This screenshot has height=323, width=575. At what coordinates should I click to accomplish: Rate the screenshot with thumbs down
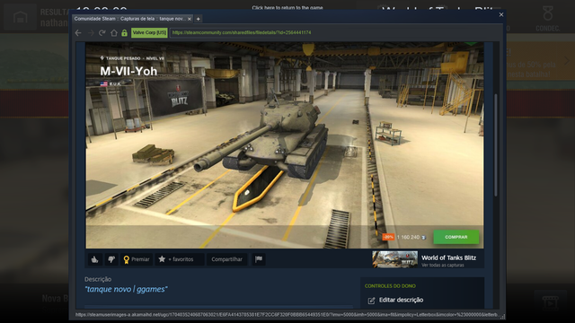pos(111,259)
